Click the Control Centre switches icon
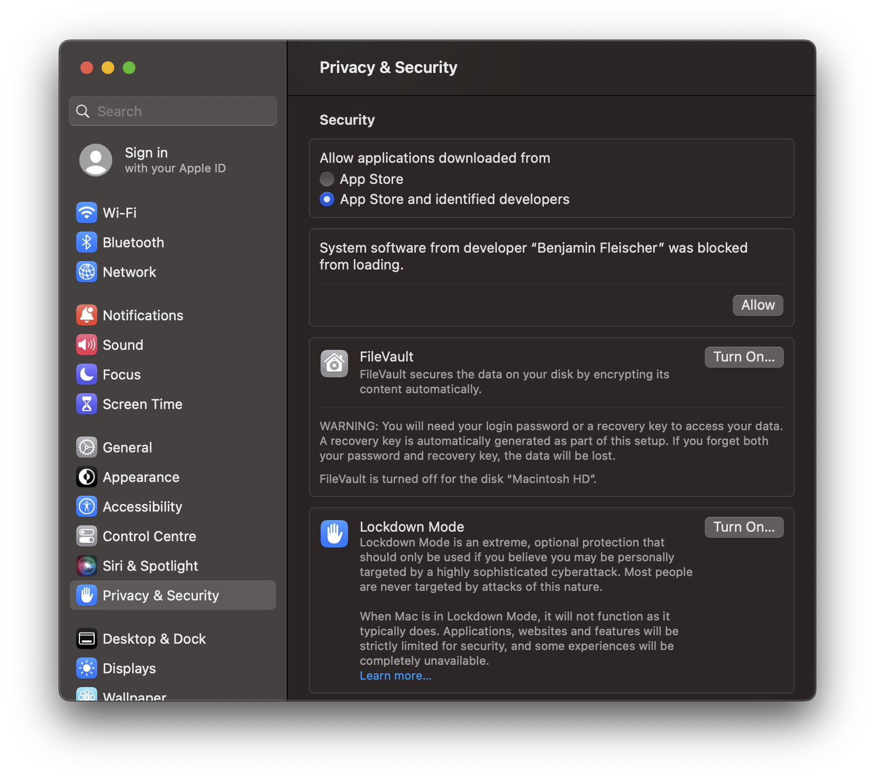Screen dimensions: 875x779 (x=87, y=536)
